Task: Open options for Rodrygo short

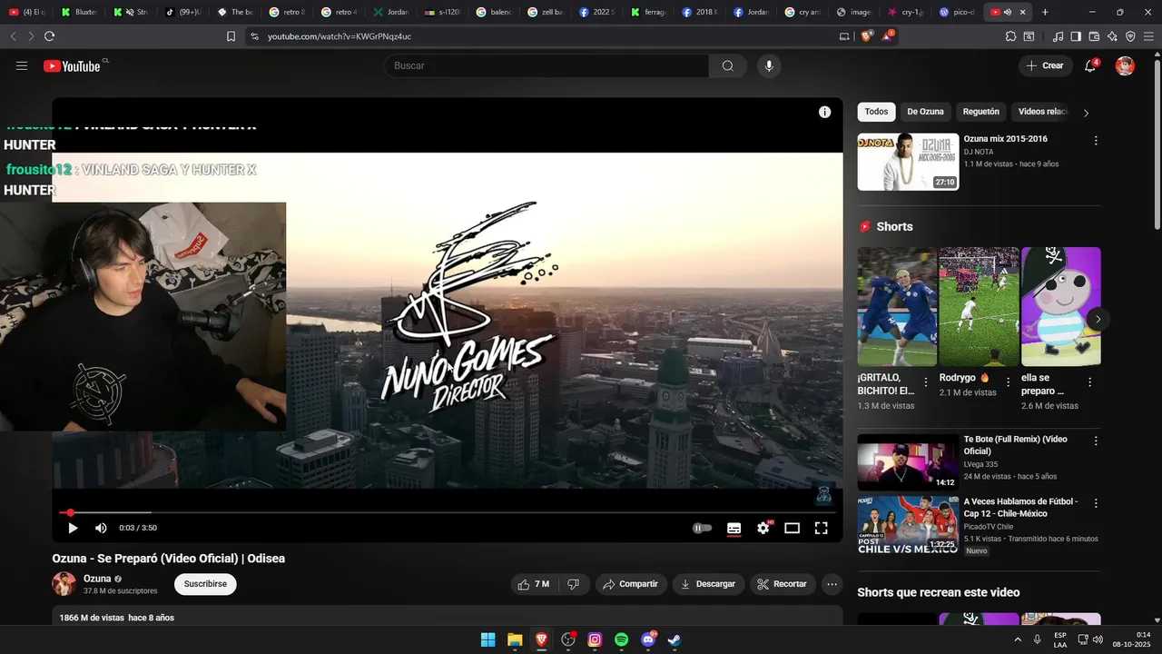Action: pyautogui.click(x=1008, y=382)
